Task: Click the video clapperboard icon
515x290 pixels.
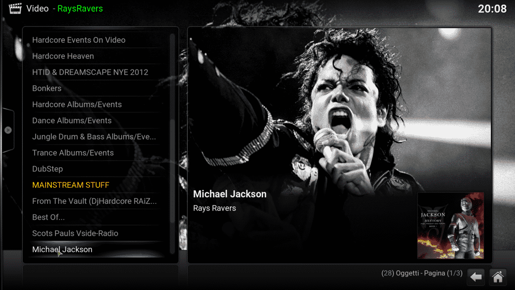Action: pyautogui.click(x=15, y=8)
